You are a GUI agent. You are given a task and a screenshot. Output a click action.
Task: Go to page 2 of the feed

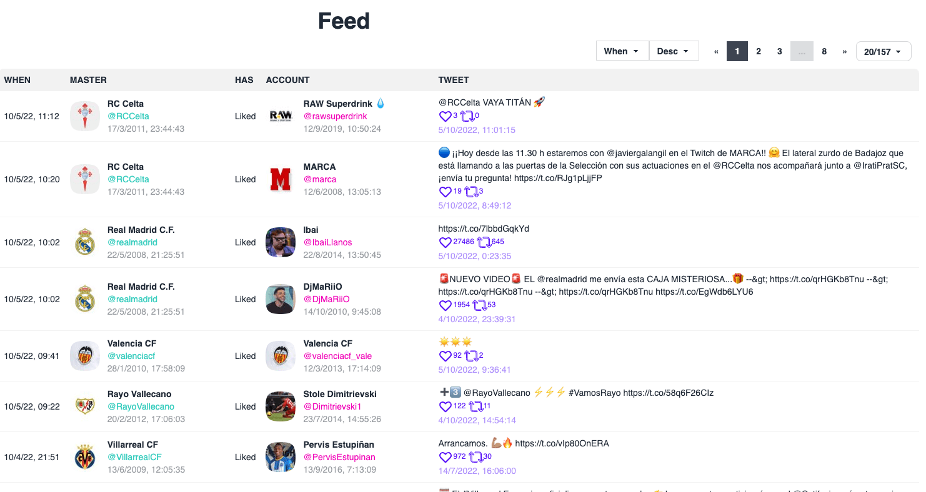coord(759,51)
